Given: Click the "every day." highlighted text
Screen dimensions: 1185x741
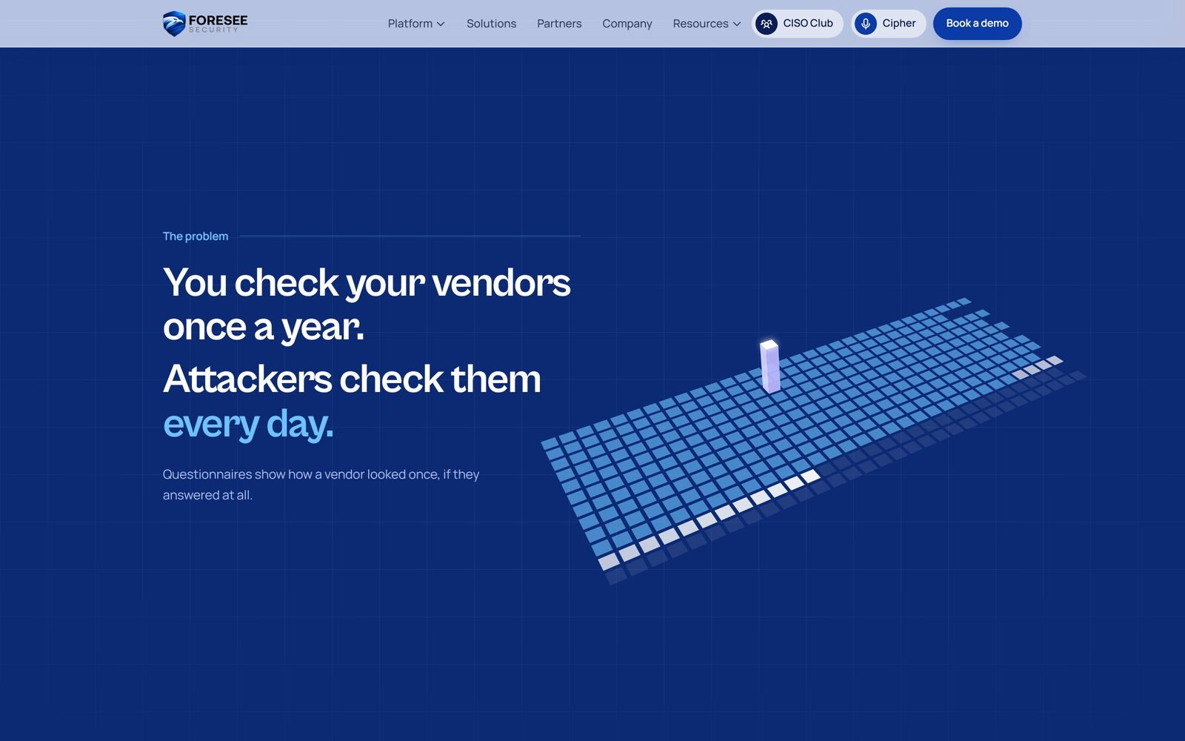Looking at the screenshot, I should [248, 424].
